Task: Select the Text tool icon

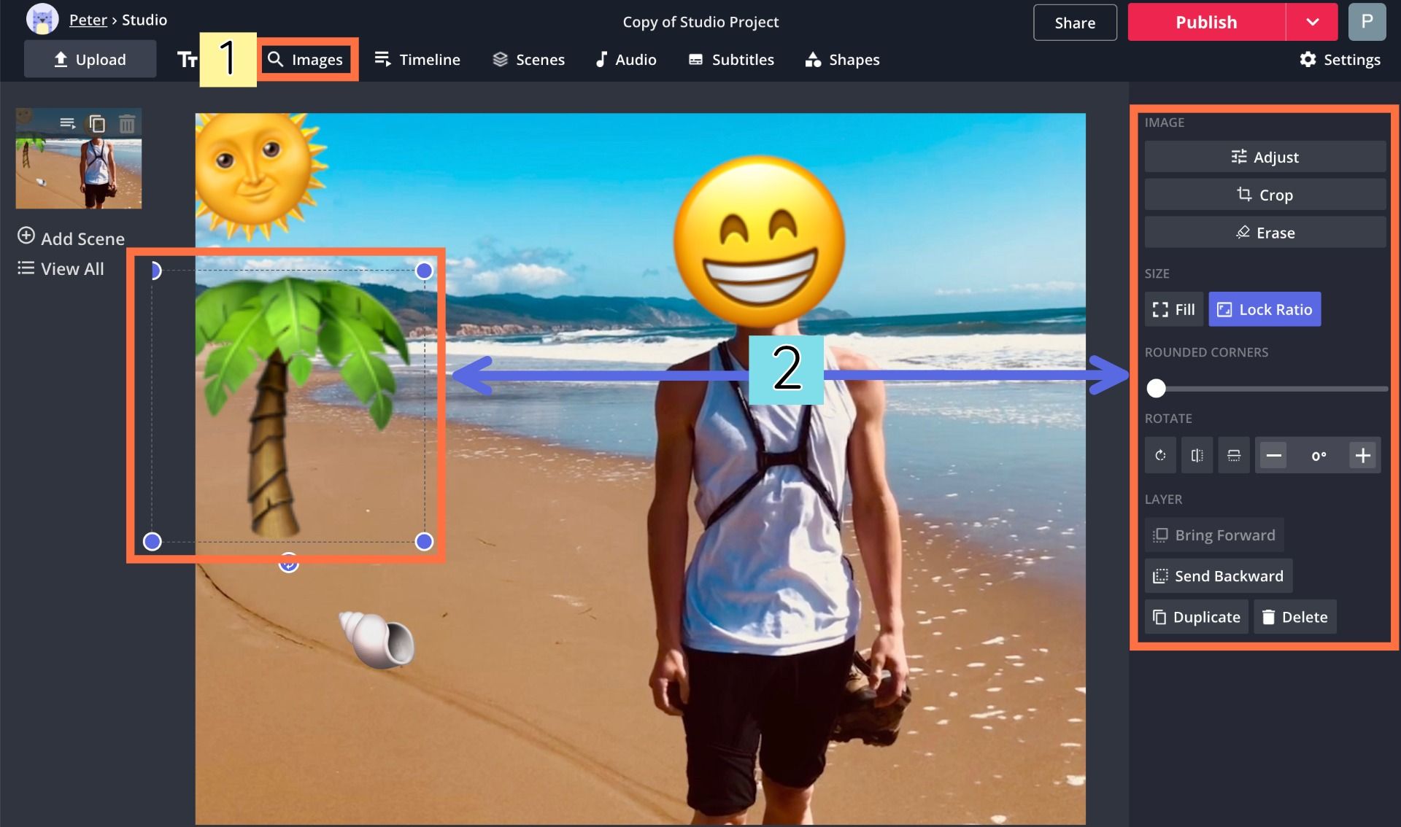Action: (187, 60)
